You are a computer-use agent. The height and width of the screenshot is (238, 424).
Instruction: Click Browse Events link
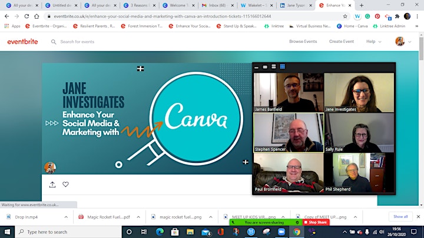pyautogui.click(x=303, y=42)
